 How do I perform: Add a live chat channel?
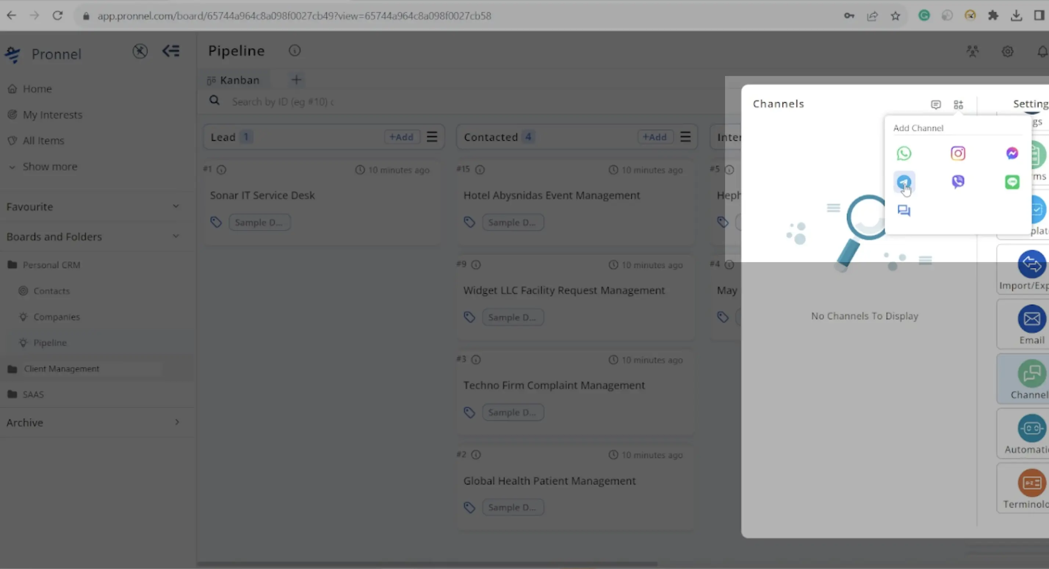point(904,210)
